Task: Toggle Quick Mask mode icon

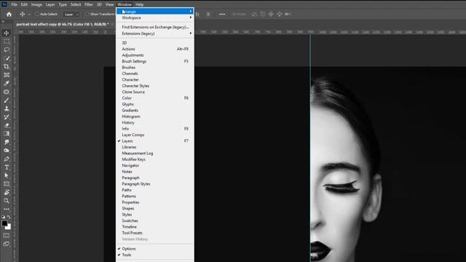Action: click(7, 236)
